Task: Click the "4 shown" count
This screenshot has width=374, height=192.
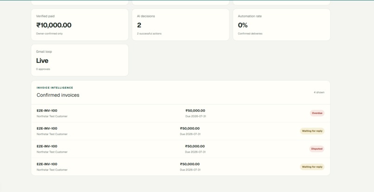Action: click(319, 93)
